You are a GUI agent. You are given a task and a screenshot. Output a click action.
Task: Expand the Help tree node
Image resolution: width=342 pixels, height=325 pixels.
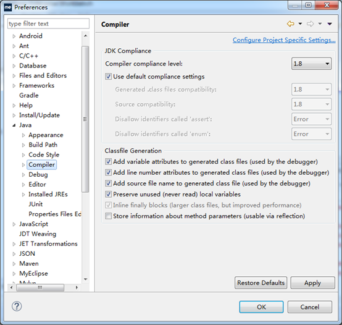(14, 106)
